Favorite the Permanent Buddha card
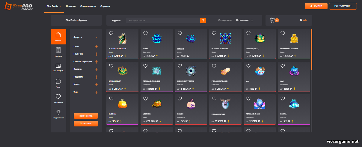The image size is (362, 147). [283, 33]
